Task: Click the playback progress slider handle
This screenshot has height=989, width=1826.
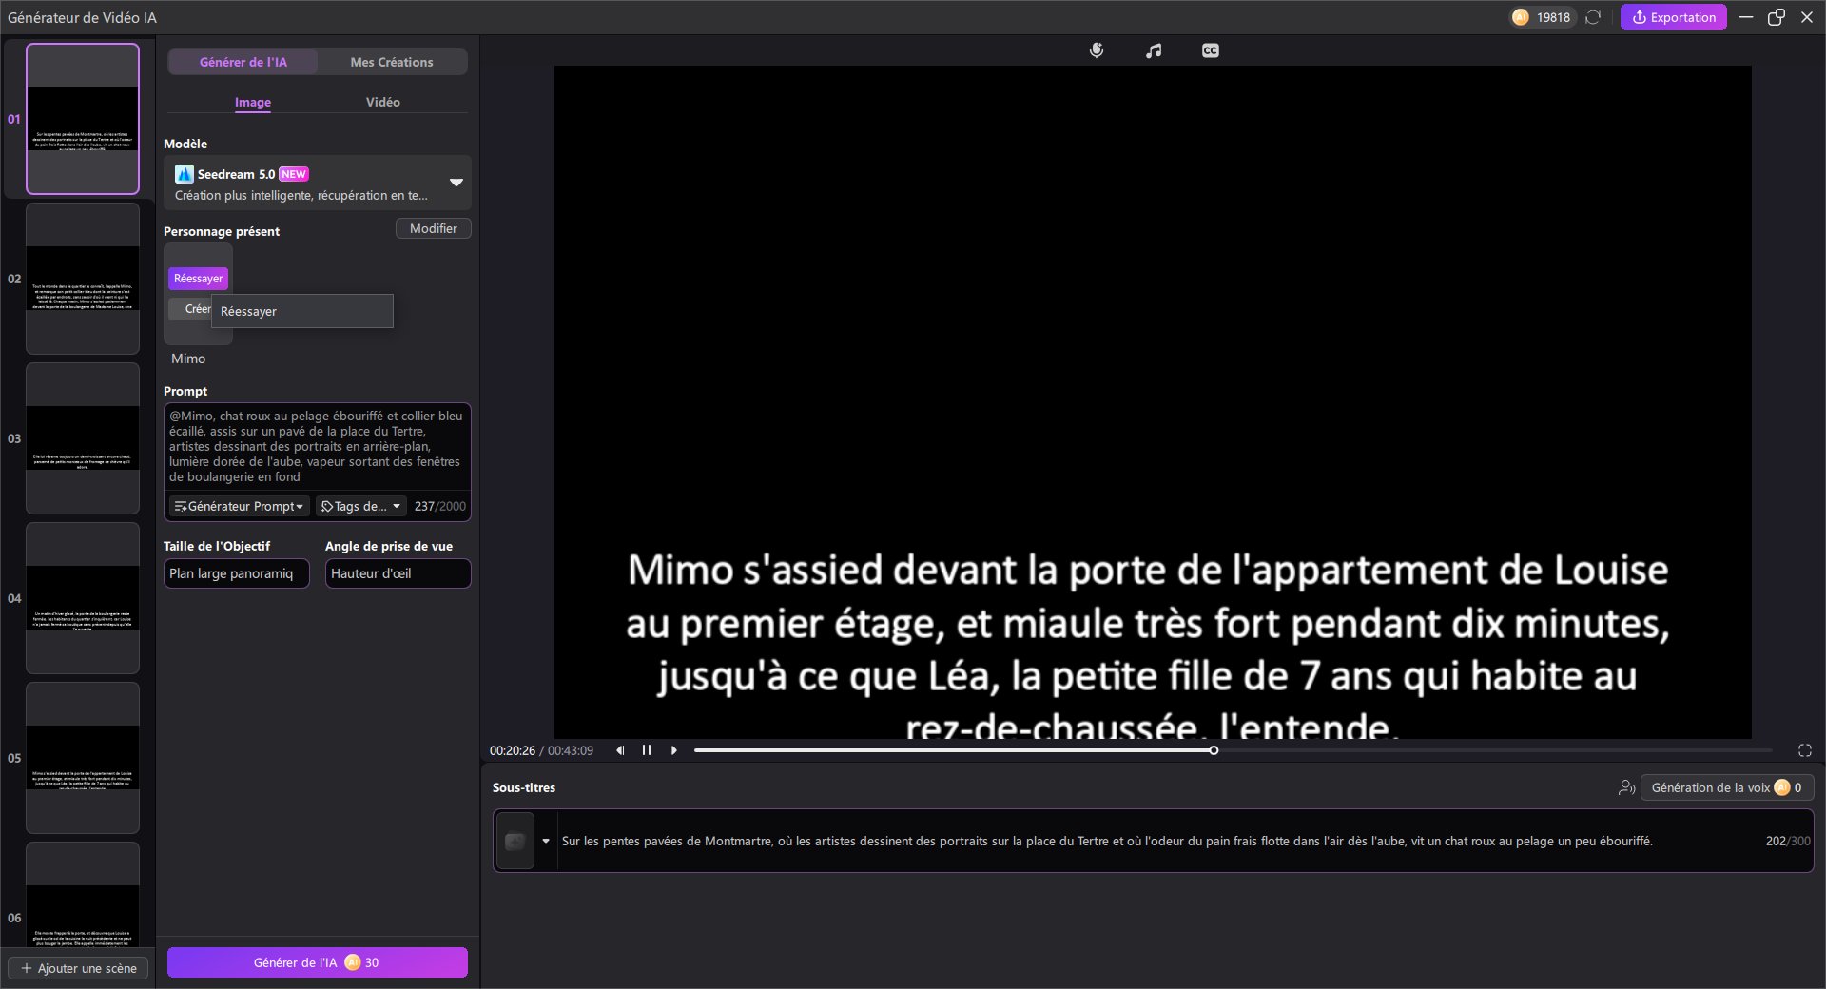Action: [x=1214, y=750]
